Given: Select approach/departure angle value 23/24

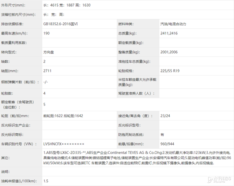Looking at the screenshot, I should [165, 116].
